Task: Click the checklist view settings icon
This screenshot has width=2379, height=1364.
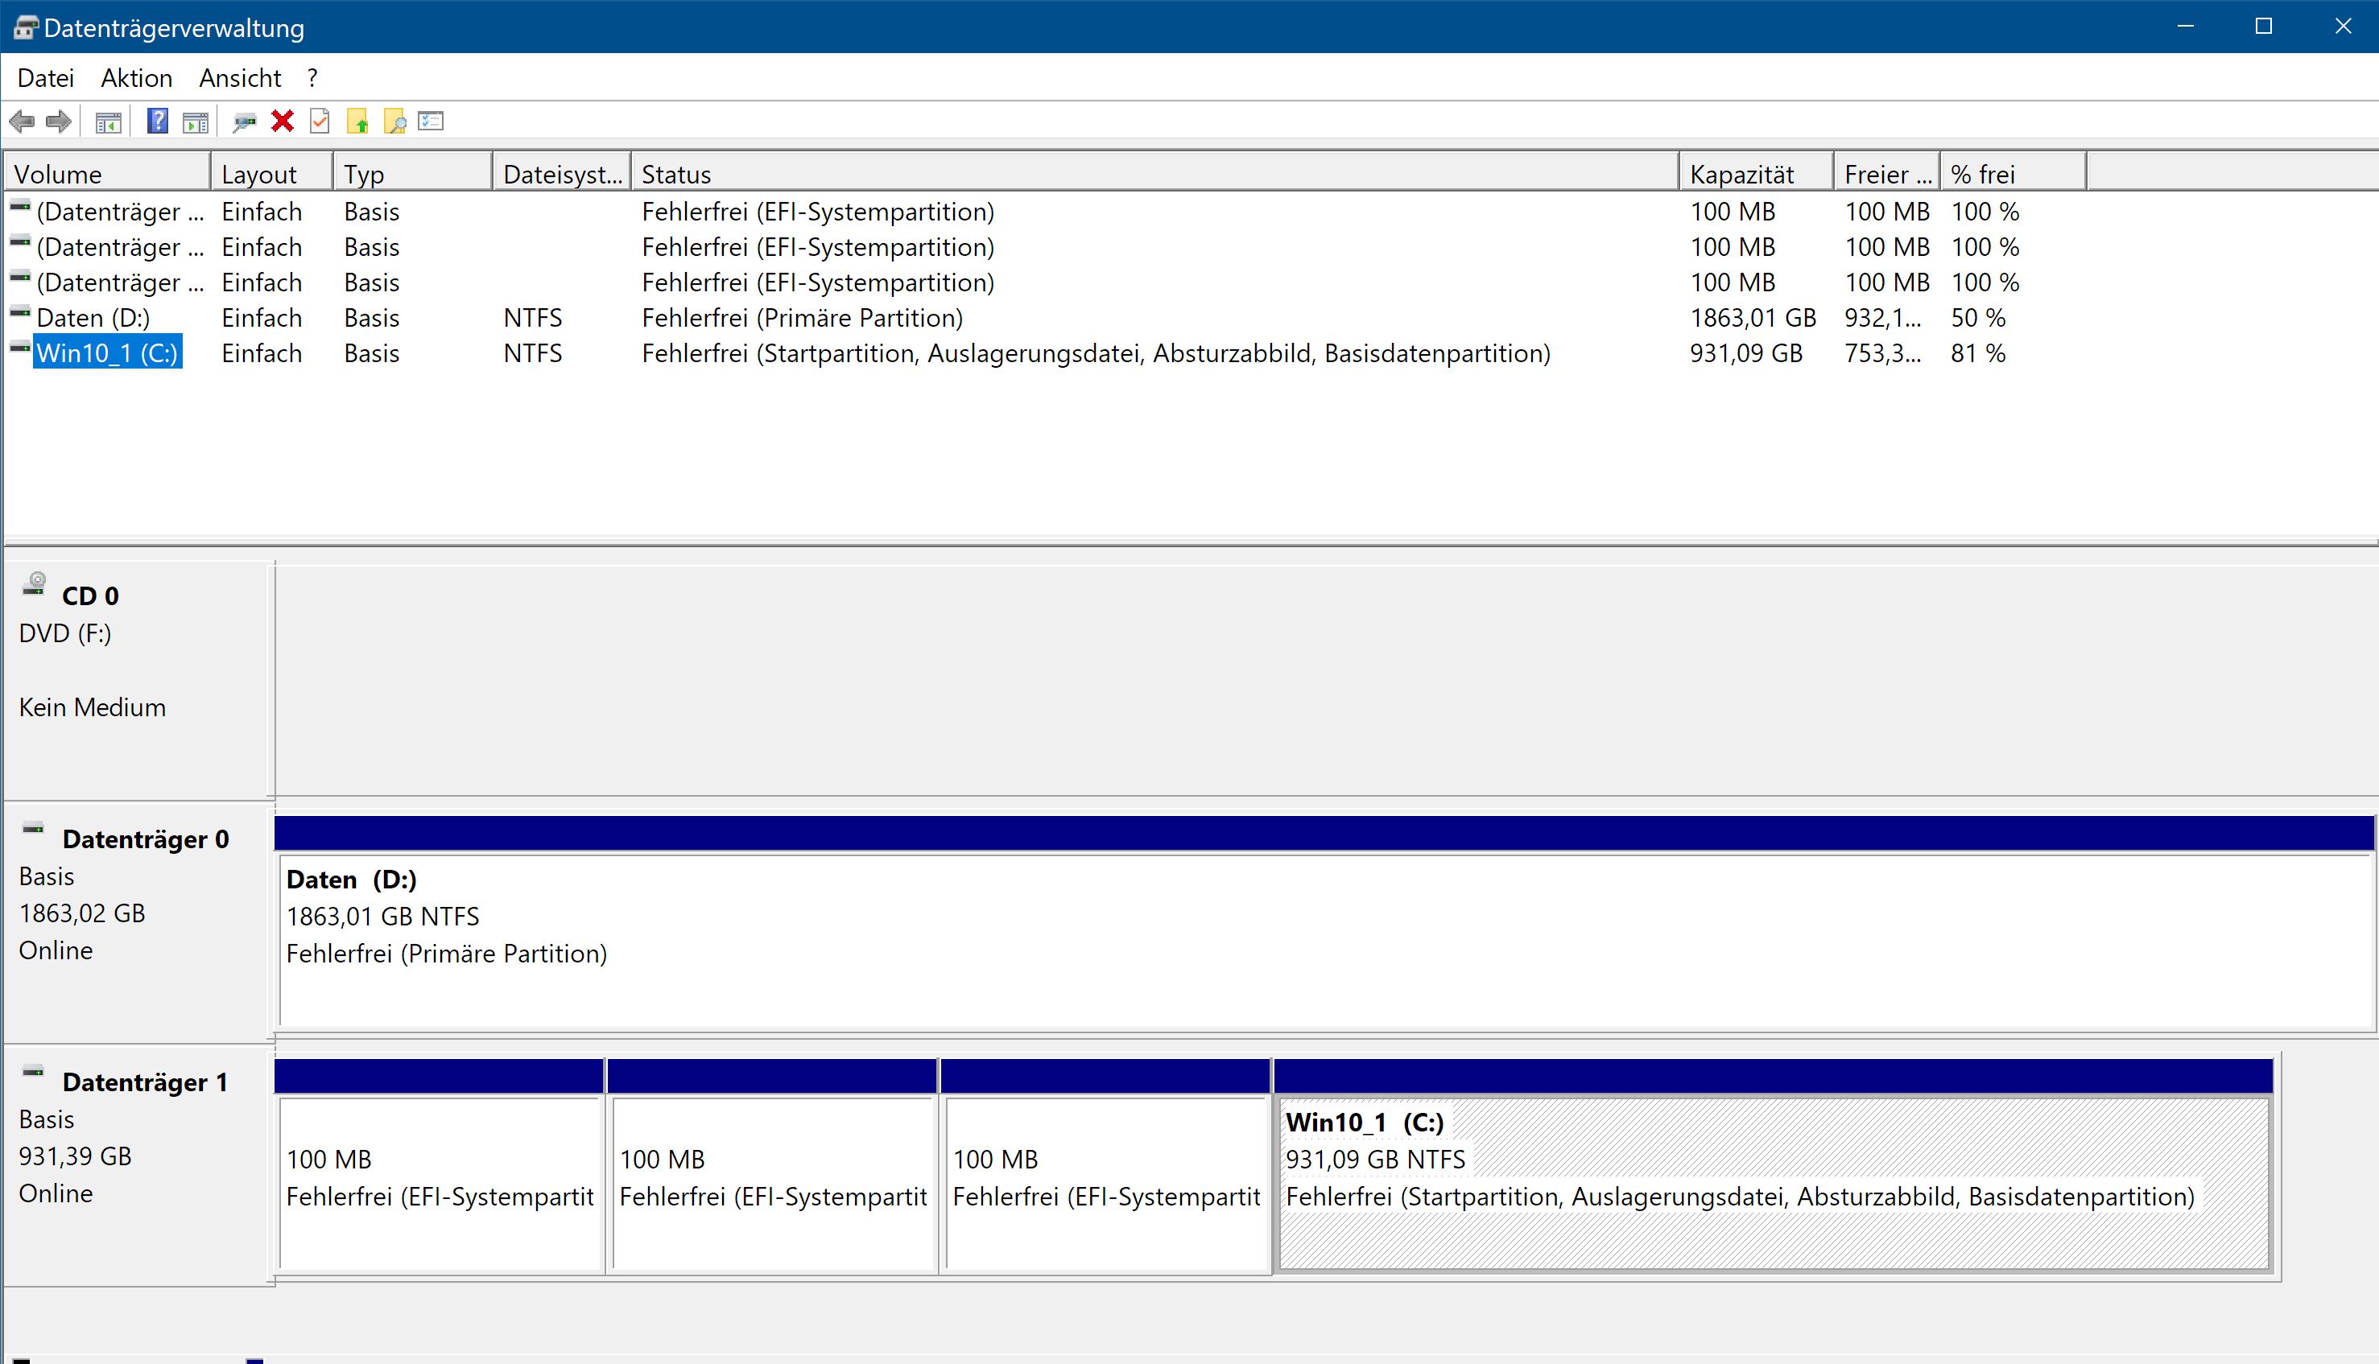Action: coord(431,121)
